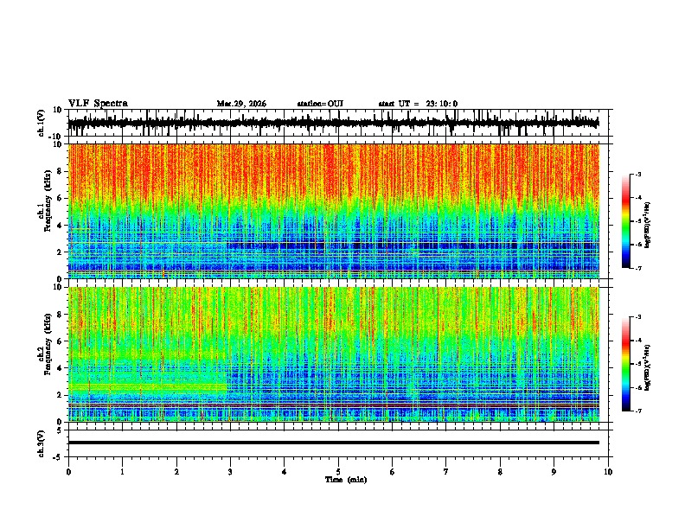Click the '5' tick on ch.3(V) axis
Image resolution: width=685 pixels, height=529 pixels.
coord(60,430)
